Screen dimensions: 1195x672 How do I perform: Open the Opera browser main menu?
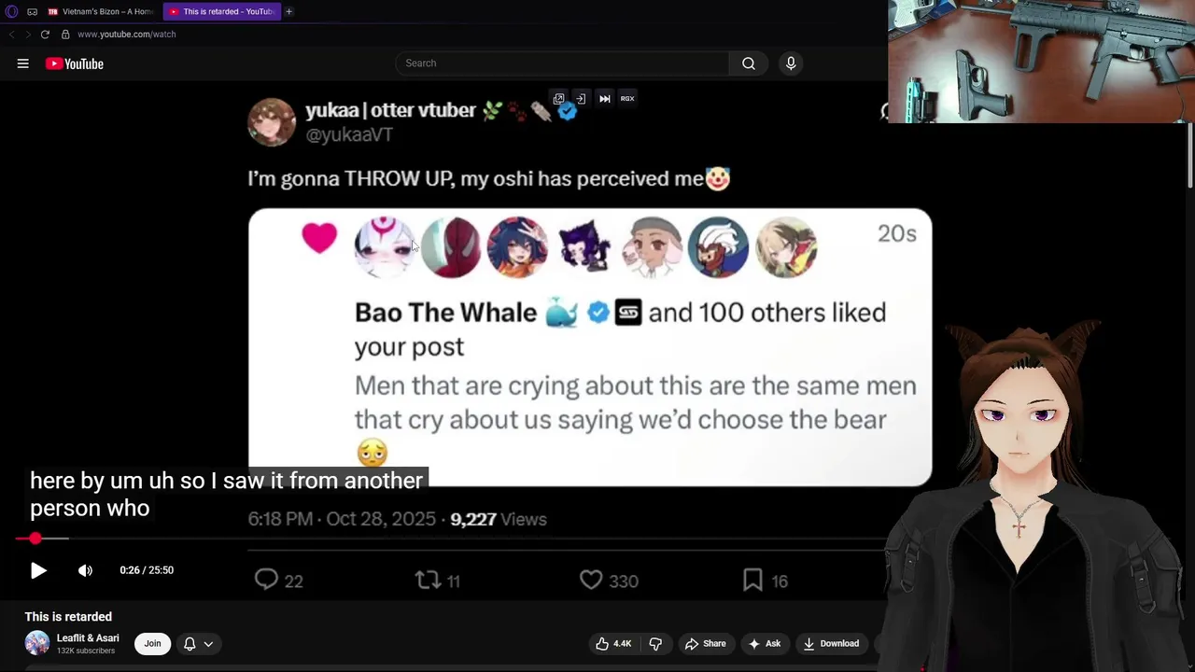(11, 11)
